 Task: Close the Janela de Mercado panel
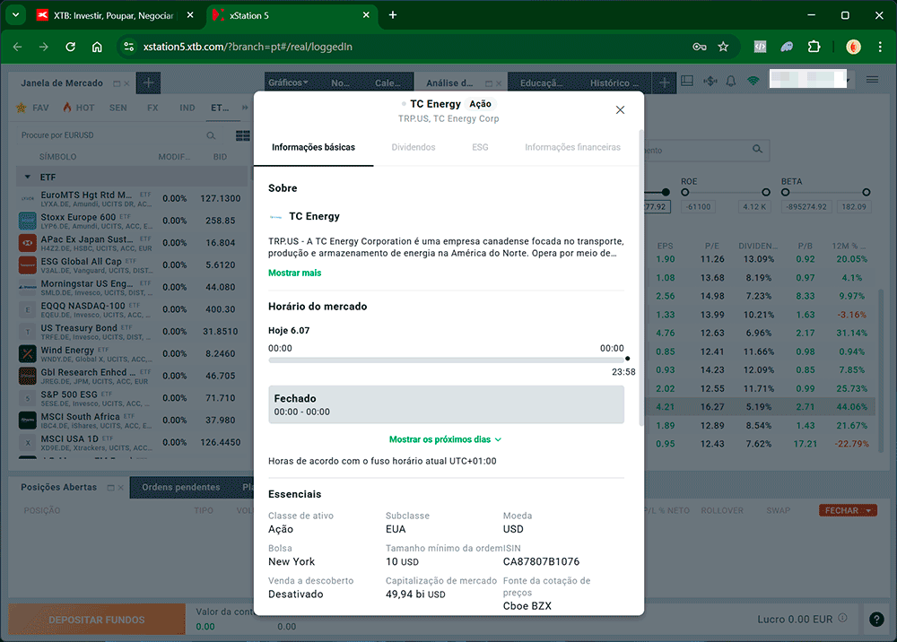(126, 83)
